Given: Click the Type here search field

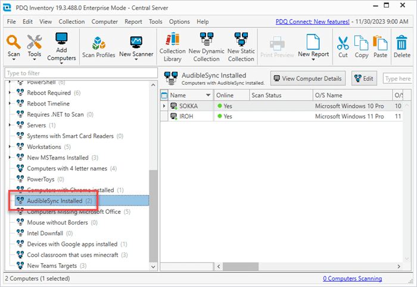Looking at the screenshot, I should 397,79.
